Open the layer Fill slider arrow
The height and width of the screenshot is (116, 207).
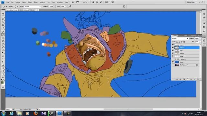[x=200, y=42]
